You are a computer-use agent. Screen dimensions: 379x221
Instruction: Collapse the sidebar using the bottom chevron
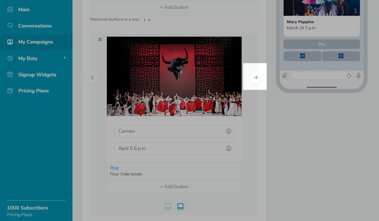pyautogui.click(x=67, y=192)
